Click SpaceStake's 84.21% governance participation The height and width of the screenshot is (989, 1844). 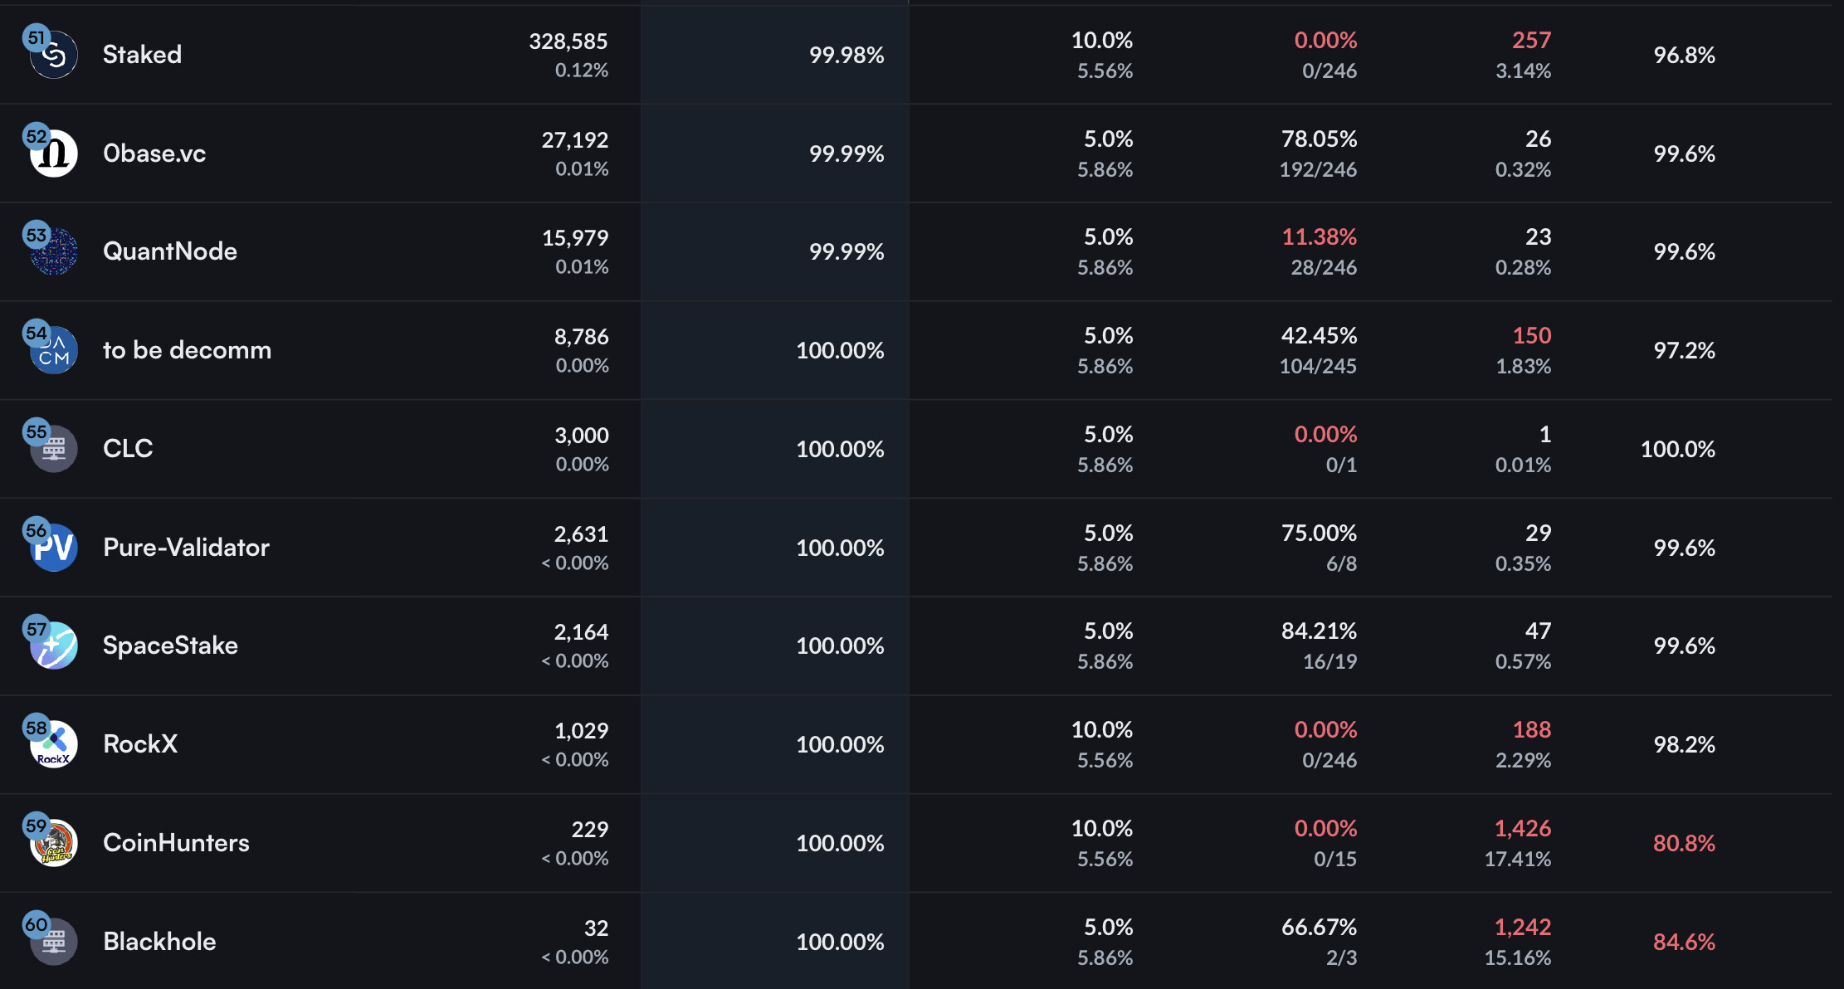tap(1319, 631)
